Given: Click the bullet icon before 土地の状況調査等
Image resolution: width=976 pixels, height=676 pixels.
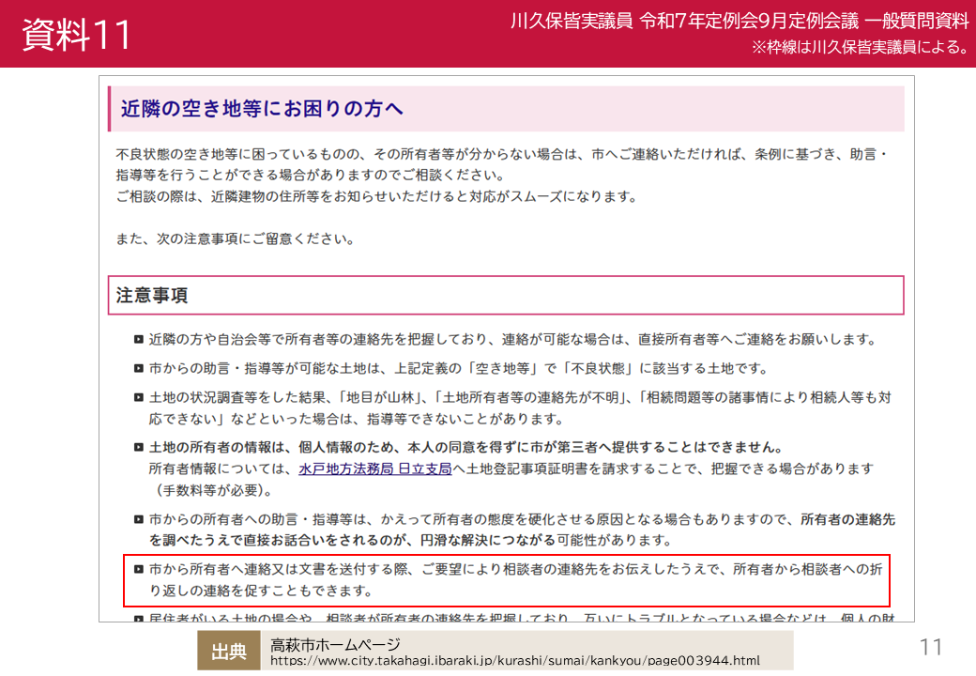Looking at the screenshot, I should click(x=139, y=397).
